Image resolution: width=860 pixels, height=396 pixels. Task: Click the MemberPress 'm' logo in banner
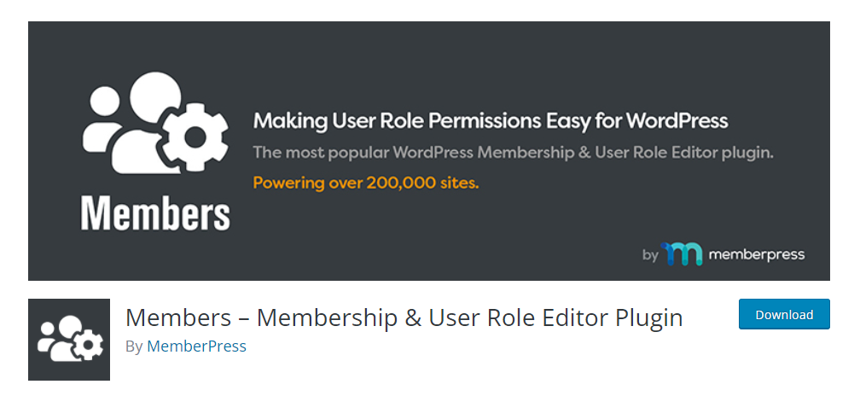click(682, 254)
